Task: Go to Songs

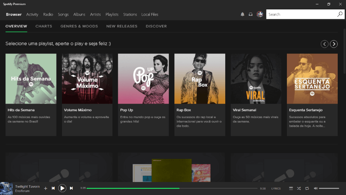Action: pos(63,14)
